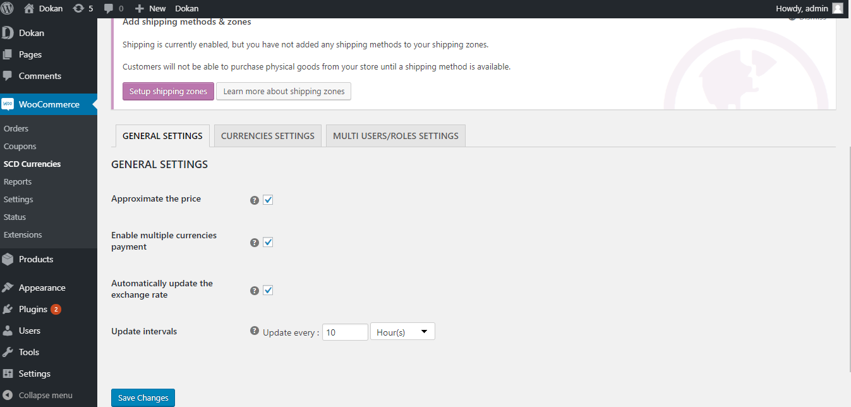Click the comments bubble icon in admin bar
The image size is (851, 407).
point(109,9)
